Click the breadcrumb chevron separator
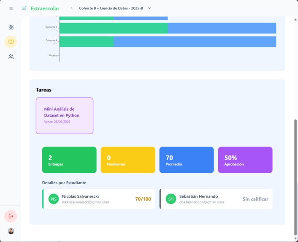The height and width of the screenshot is (242, 298). click(72, 8)
